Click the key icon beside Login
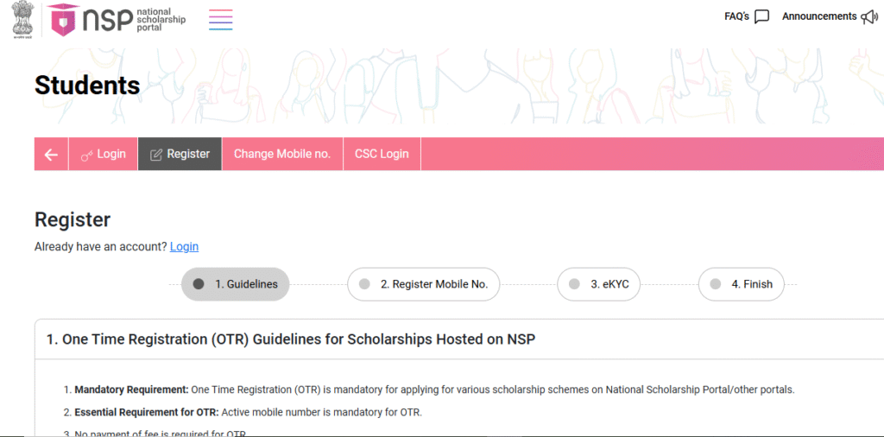Screen dimensions: 884x437 (87, 155)
